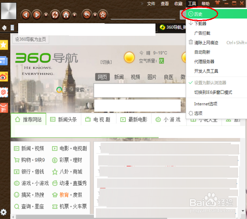Click sidebar mail @ icon
This screenshot has height=219, width=247.
pyautogui.click(x=4, y=92)
